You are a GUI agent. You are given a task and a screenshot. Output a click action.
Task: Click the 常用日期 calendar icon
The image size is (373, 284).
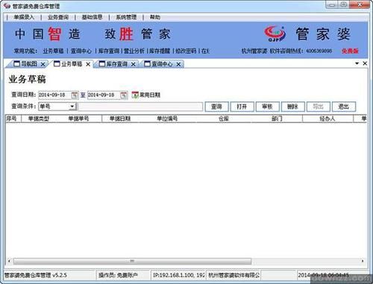pyautogui.click(x=135, y=95)
